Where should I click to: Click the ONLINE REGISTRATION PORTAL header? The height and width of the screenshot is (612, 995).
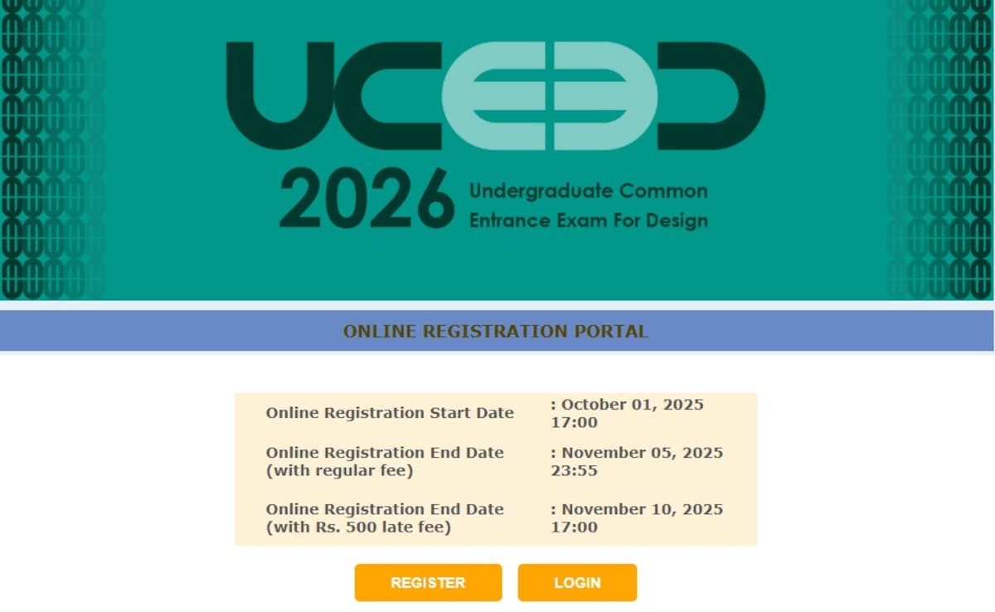point(496,331)
